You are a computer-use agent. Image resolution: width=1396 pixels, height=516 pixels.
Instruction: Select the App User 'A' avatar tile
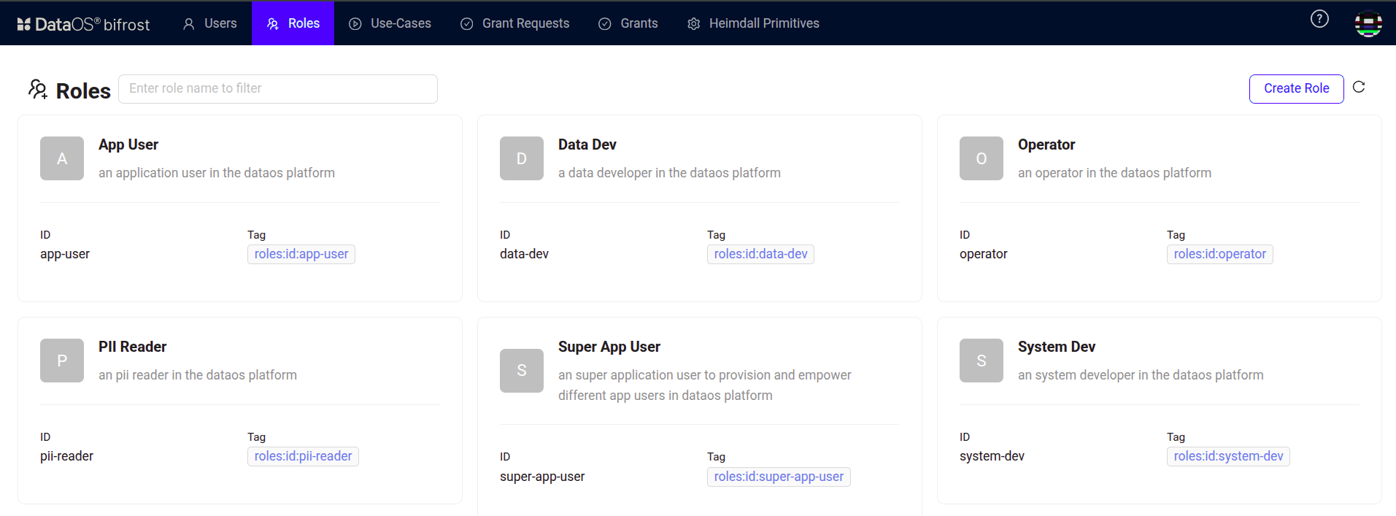click(x=62, y=158)
